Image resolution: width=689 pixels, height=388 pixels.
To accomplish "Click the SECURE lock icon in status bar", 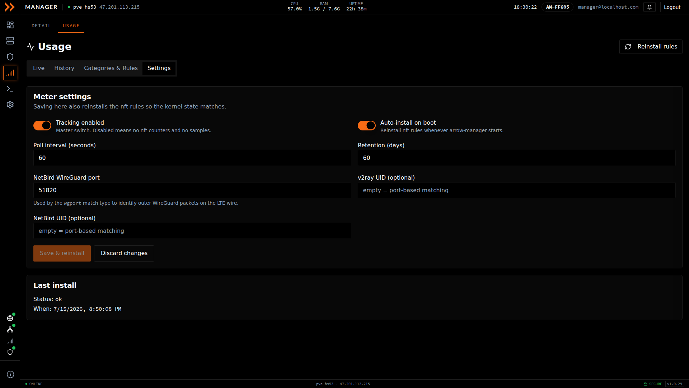I will tap(645, 384).
